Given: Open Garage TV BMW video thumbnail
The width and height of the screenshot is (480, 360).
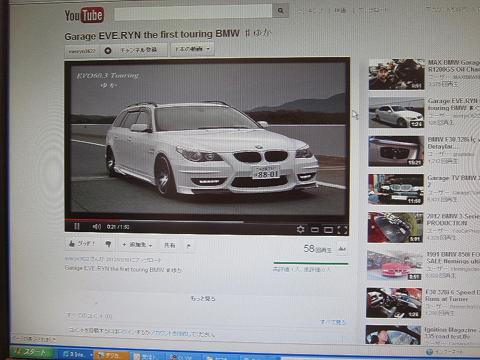Looking at the screenshot, I should [x=396, y=190].
